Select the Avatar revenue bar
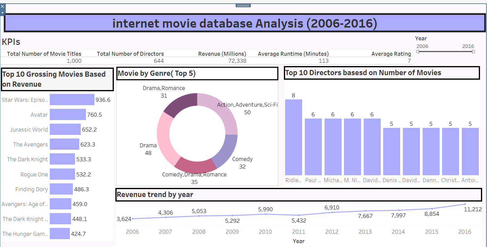487x247 pixels. [68, 115]
